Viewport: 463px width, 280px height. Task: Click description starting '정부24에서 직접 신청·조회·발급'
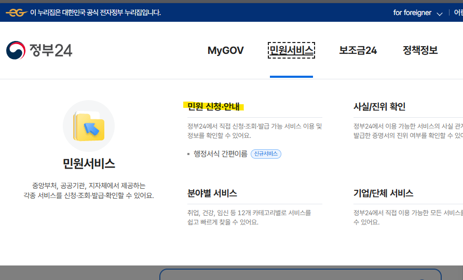(254, 131)
